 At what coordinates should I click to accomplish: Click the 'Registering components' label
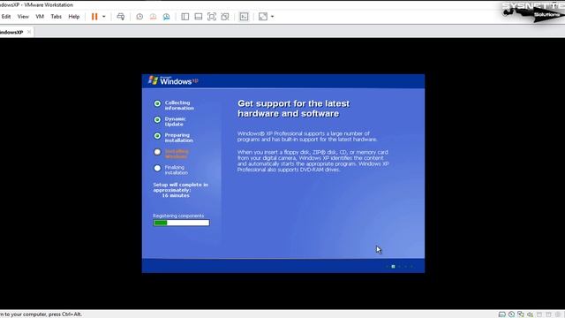tap(178, 216)
